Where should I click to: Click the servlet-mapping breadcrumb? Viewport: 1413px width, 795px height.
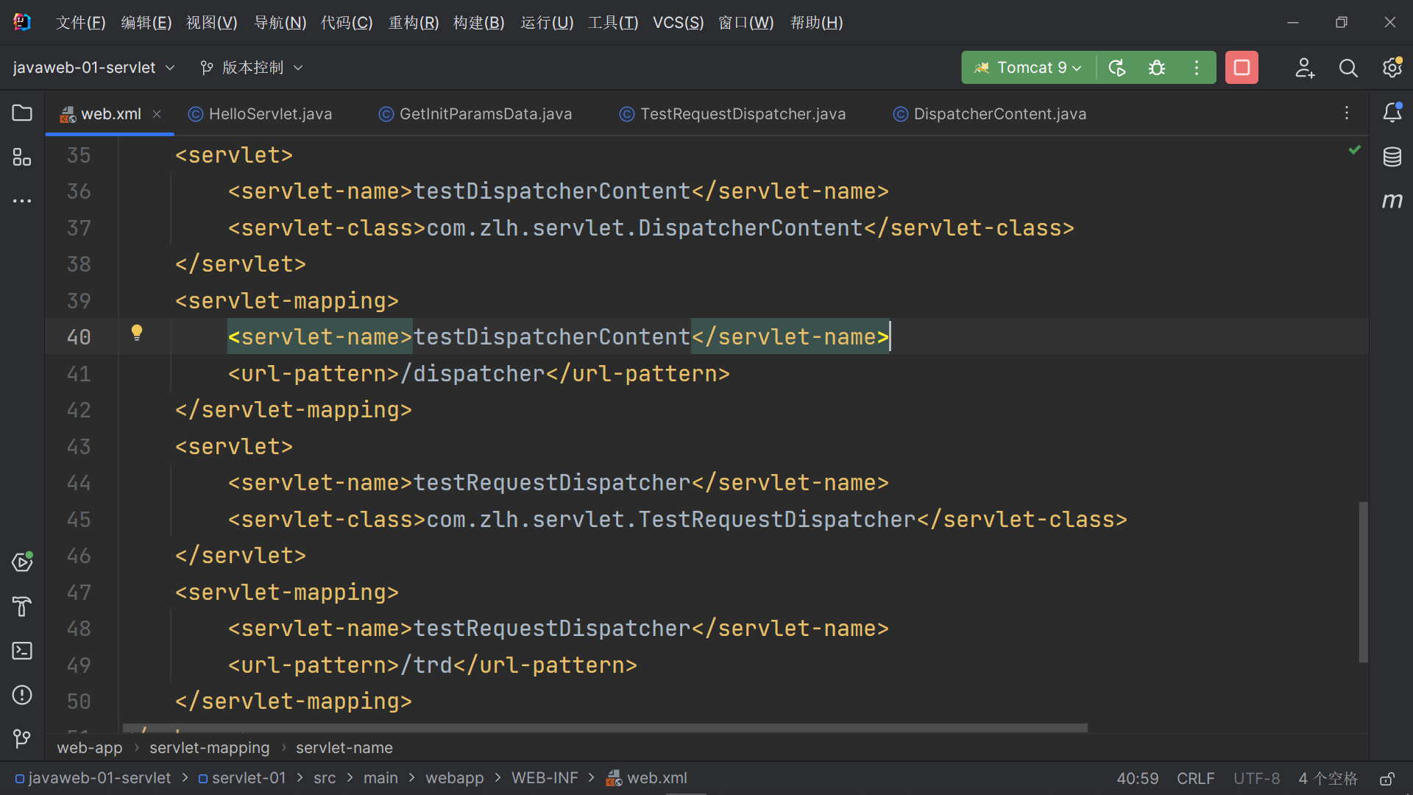pyautogui.click(x=209, y=747)
